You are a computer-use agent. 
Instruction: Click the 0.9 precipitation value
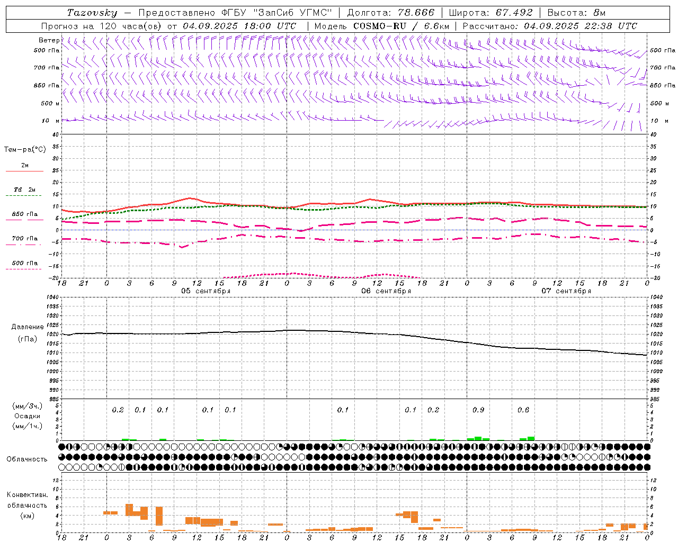click(478, 410)
